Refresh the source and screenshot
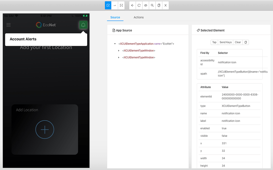Image resolution: width=273 pixels, height=170 pixels. [x=139, y=5]
